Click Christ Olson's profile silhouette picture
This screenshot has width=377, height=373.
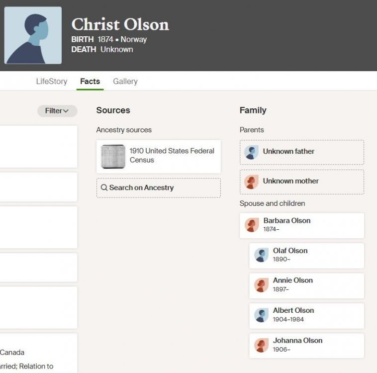click(x=33, y=35)
